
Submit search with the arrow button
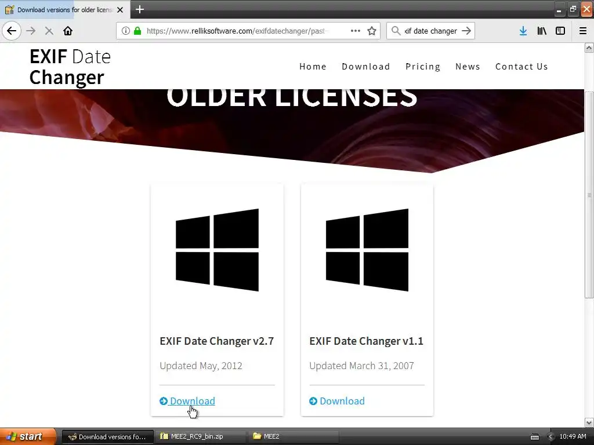(x=466, y=31)
